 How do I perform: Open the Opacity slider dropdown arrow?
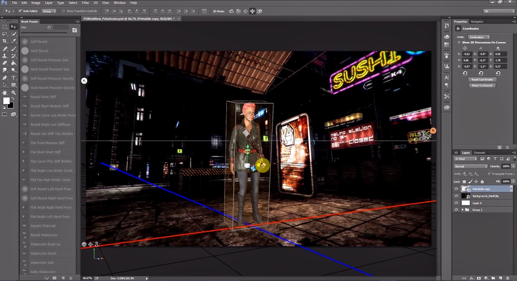coord(513,166)
